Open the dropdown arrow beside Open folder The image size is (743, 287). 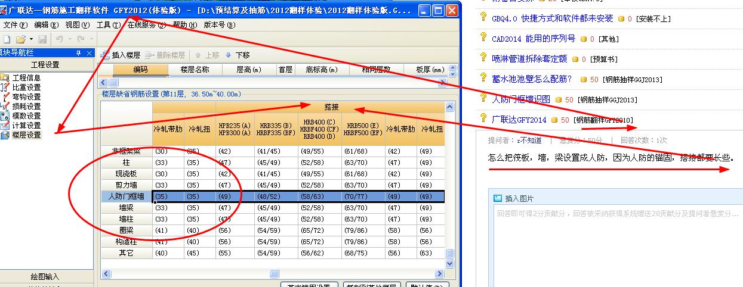pyautogui.click(x=30, y=39)
